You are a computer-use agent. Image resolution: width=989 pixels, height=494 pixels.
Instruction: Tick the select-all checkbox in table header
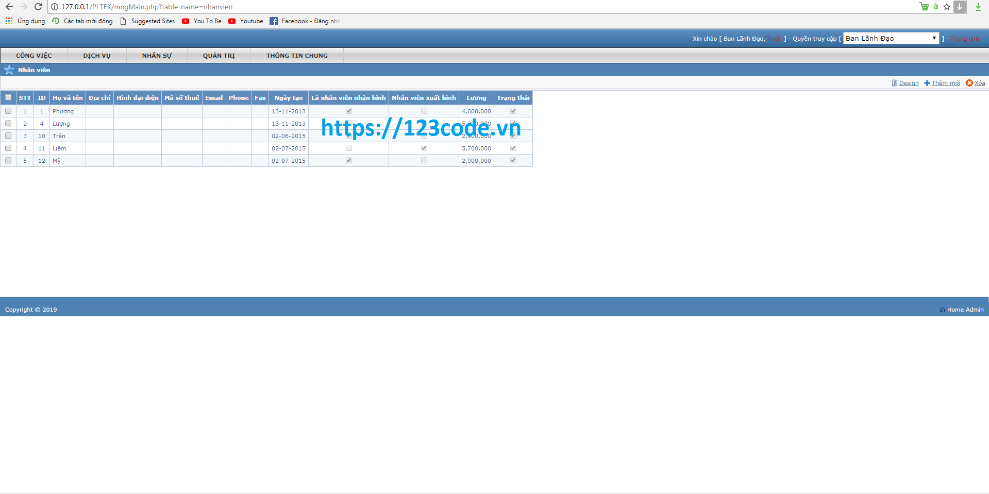[x=8, y=97]
